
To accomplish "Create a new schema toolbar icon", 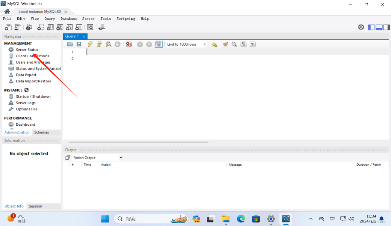I will (x=41, y=27).
